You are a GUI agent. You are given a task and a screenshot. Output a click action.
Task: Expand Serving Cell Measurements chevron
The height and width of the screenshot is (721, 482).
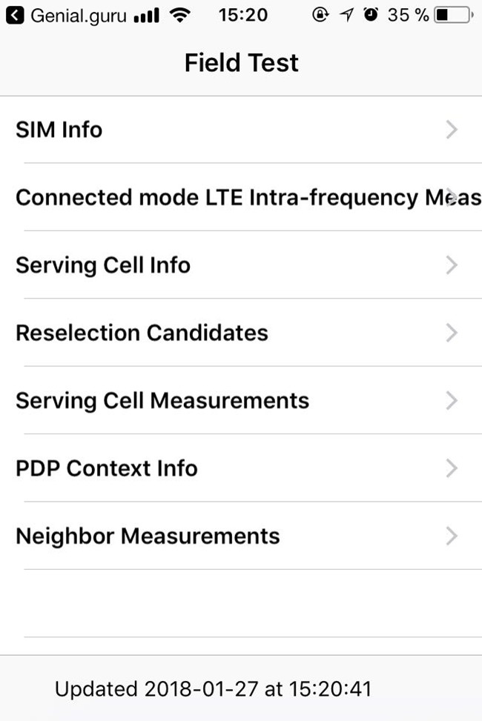[452, 400]
